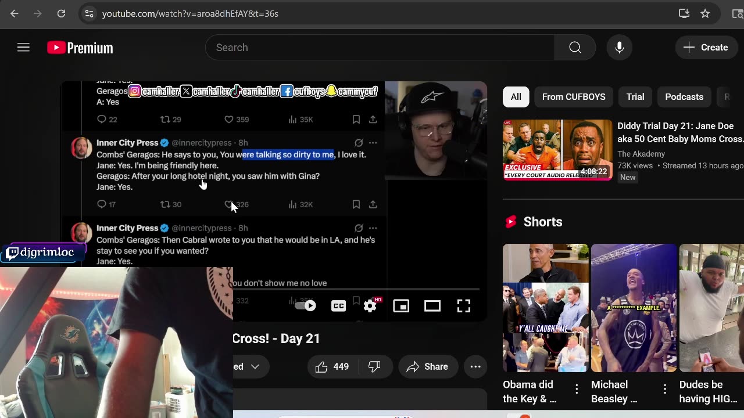Bookmark this page with the star
The height and width of the screenshot is (418, 744).
[705, 13]
